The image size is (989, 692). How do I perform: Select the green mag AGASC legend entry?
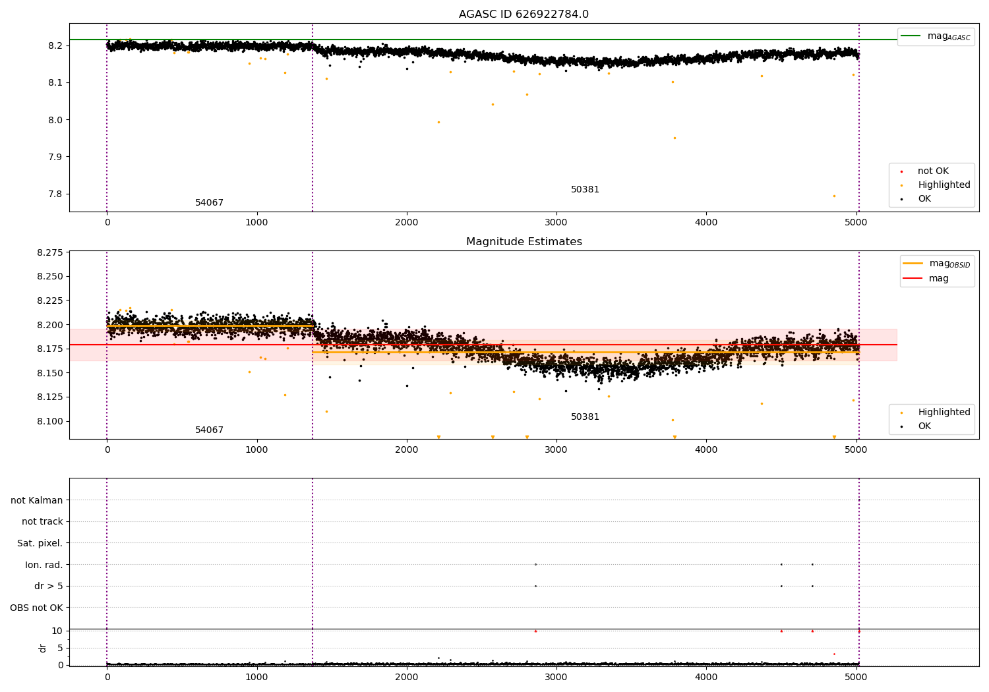coord(936,36)
